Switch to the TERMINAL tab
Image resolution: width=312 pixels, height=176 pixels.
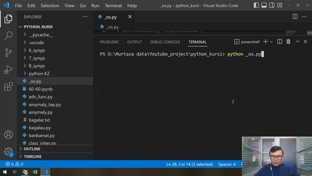(197, 42)
